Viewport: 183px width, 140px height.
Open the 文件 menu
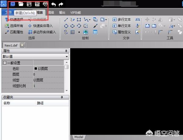(x=8, y=13)
